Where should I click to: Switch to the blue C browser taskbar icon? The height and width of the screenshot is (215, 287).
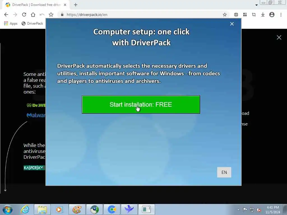pyautogui.click(x=112, y=209)
